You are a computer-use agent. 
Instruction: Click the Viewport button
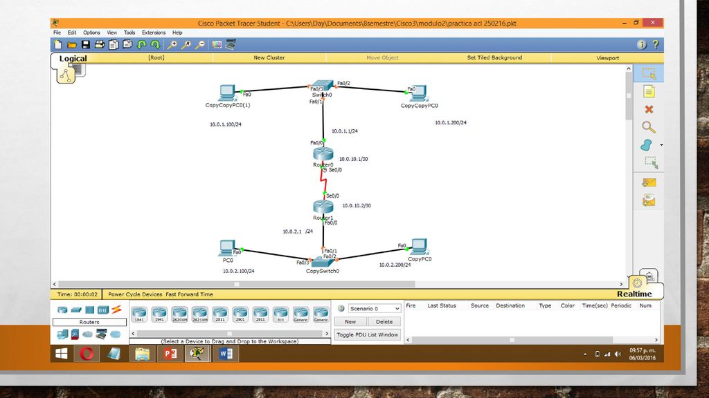point(608,58)
